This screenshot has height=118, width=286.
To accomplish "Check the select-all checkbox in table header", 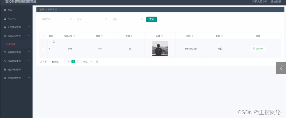I will tap(43, 36).
